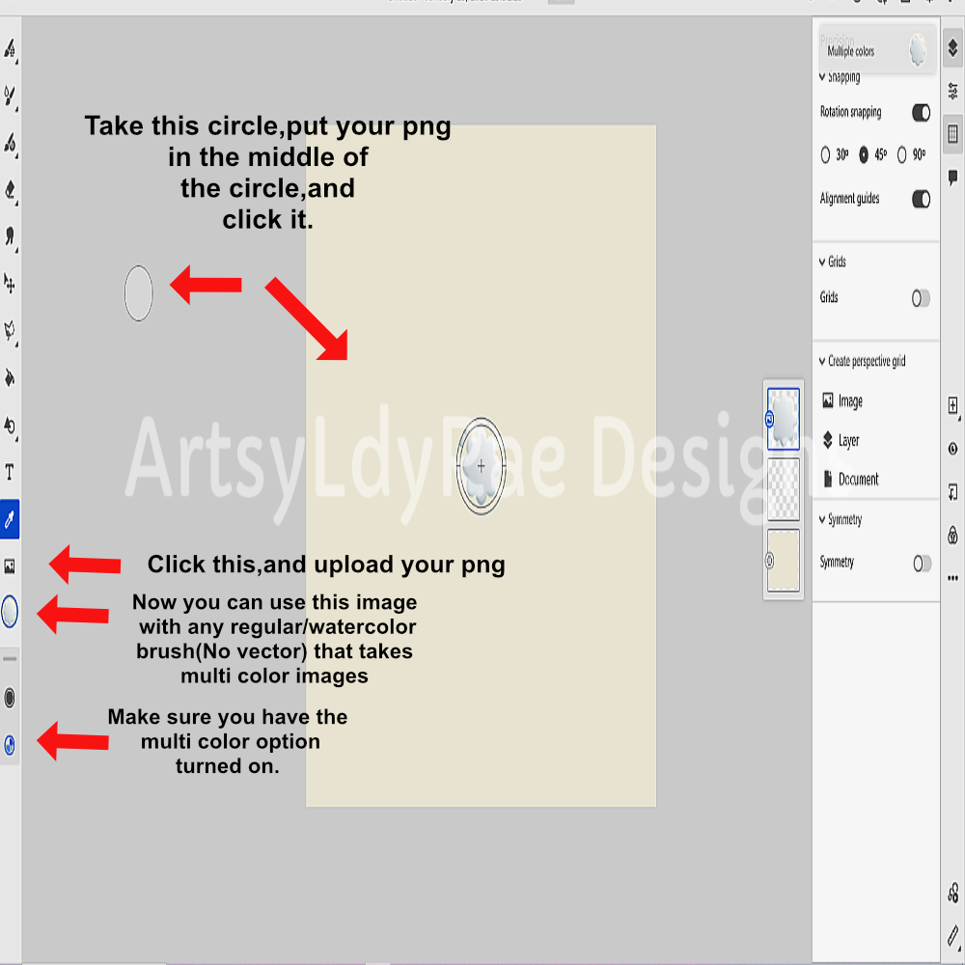965x965 pixels.
Task: Click the dark brush circle in toolbar
Action: [10, 698]
